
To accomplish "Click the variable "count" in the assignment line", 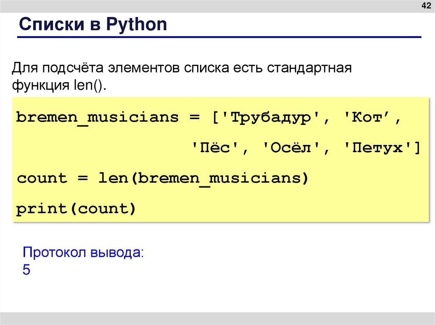I will 42,178.
